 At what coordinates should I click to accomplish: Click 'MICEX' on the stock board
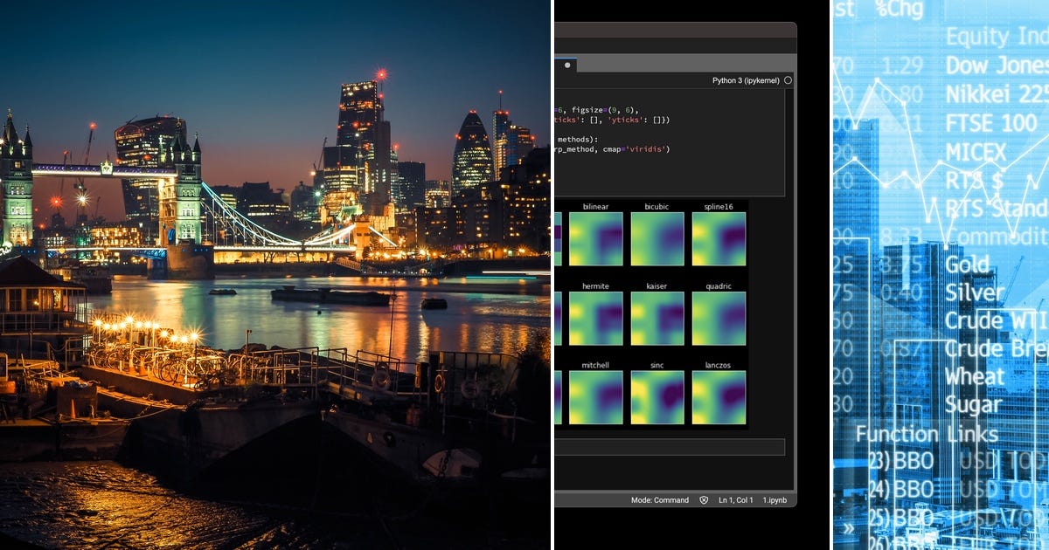pos(976,153)
